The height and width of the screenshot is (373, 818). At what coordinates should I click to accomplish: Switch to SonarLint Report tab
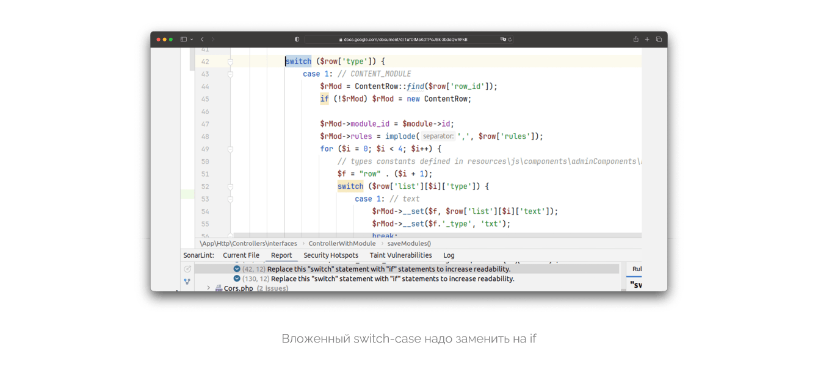point(281,255)
